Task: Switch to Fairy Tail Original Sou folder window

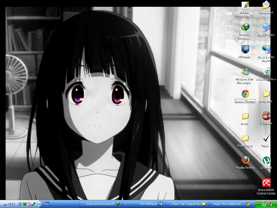Action: [187, 204]
